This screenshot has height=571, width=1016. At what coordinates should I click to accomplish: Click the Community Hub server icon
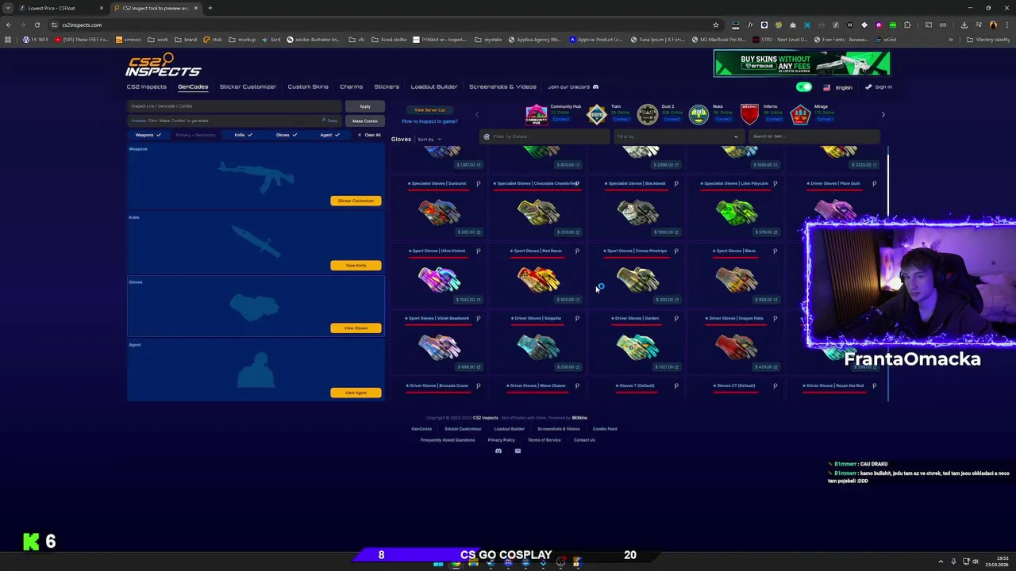(x=537, y=114)
